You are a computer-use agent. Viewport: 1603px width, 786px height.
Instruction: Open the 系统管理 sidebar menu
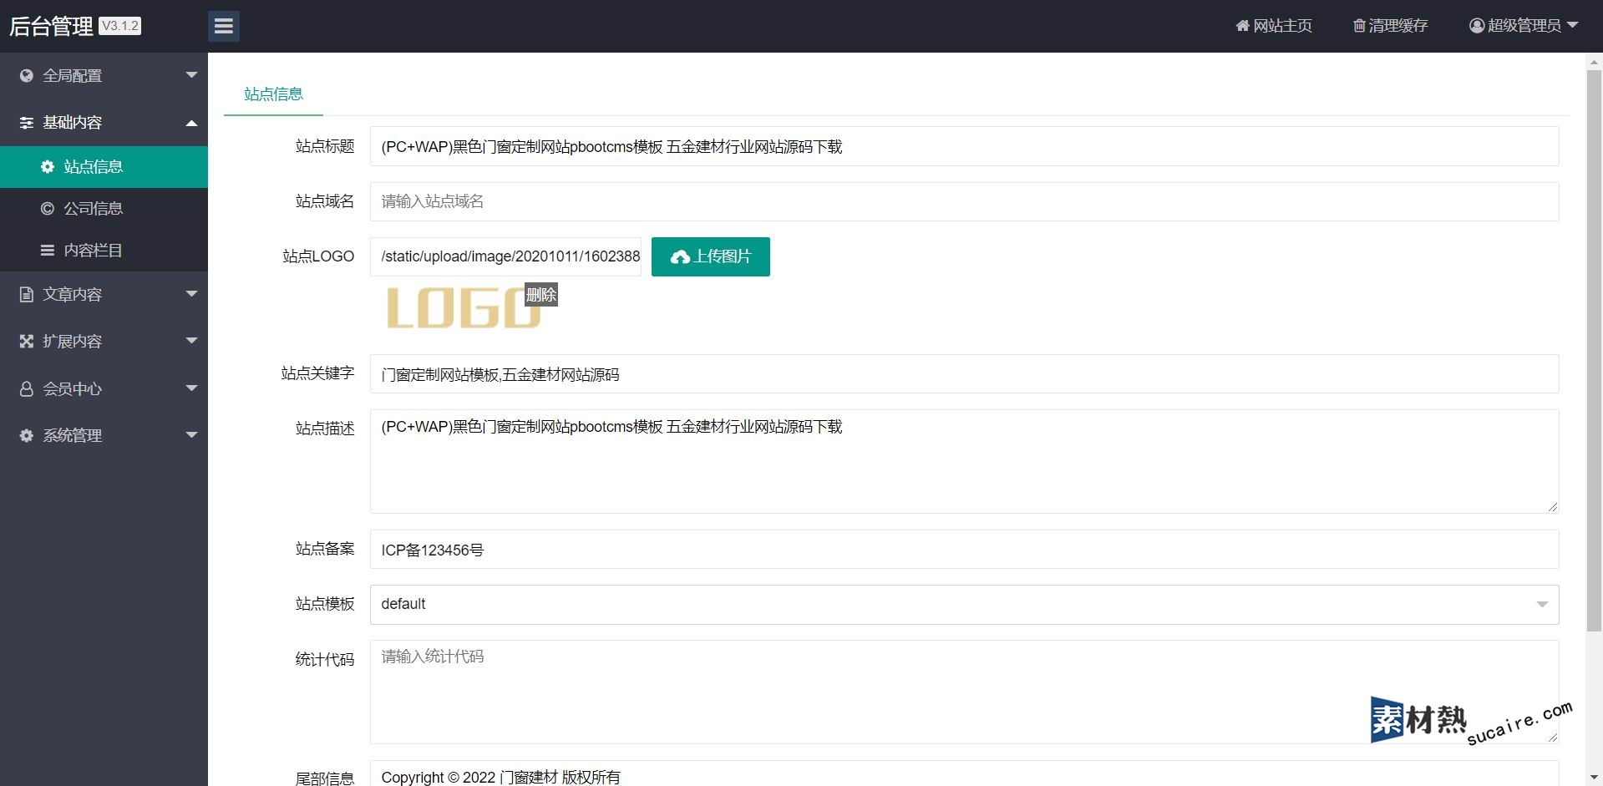[x=104, y=435]
